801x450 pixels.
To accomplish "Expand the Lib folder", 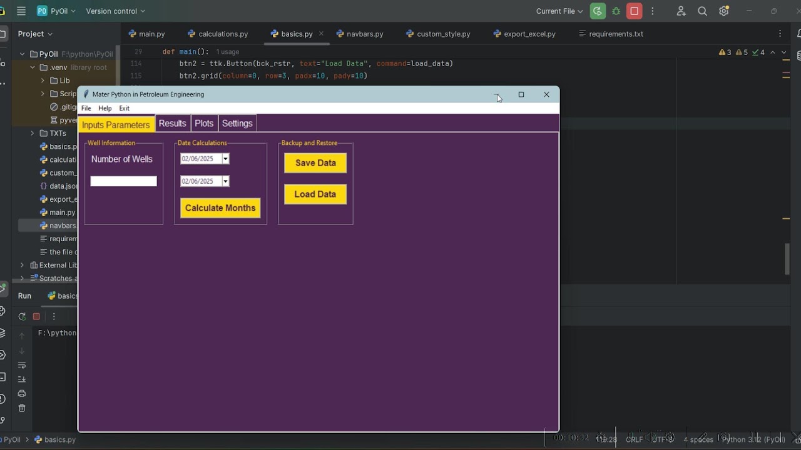I will tap(43, 81).
